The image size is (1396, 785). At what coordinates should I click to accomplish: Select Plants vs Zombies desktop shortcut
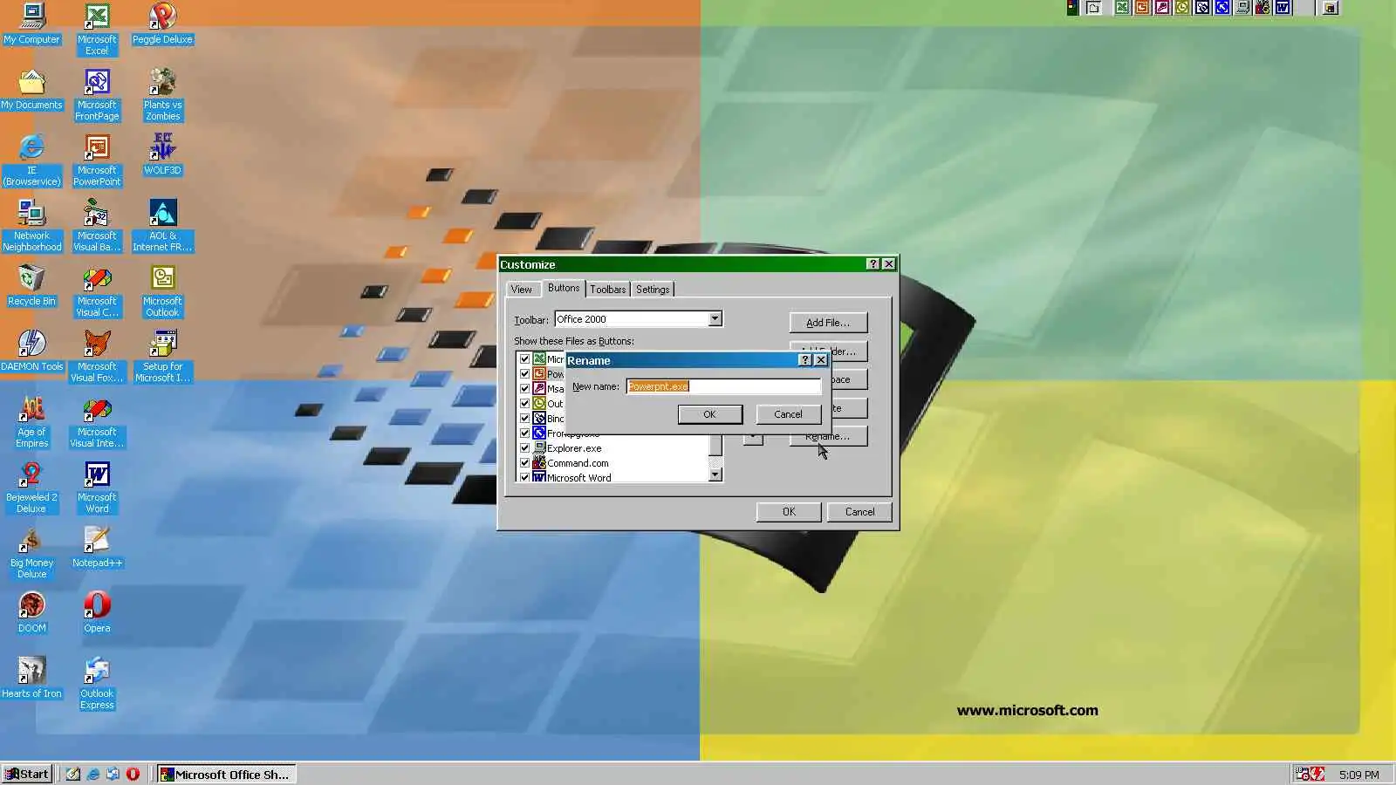(162, 94)
